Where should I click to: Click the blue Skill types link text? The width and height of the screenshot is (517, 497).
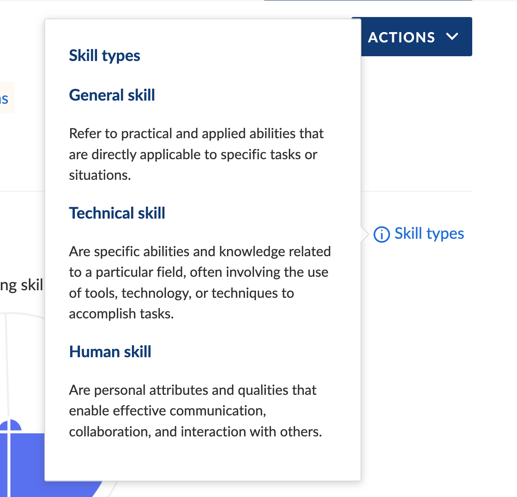tap(429, 234)
